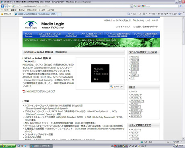Select the MLDU03 browser tab
This screenshot has width=185, height=148.
coord(36,14)
